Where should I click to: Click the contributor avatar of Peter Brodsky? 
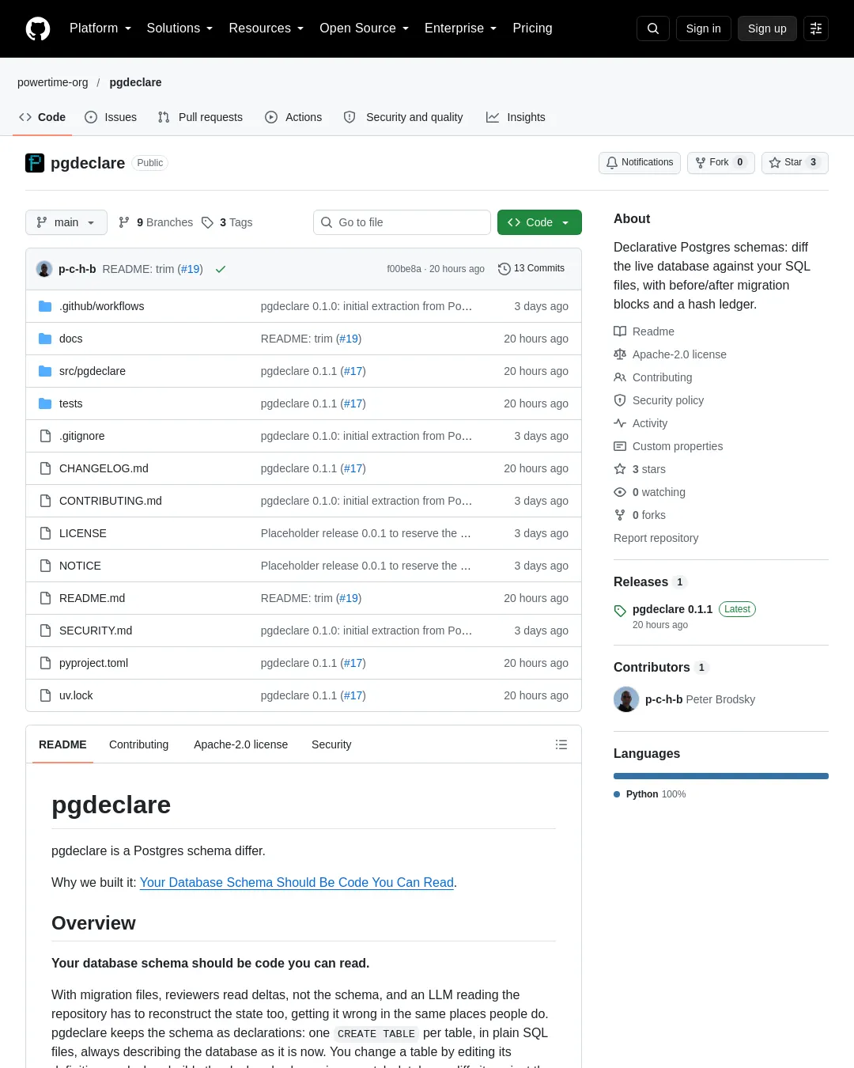tap(626, 699)
